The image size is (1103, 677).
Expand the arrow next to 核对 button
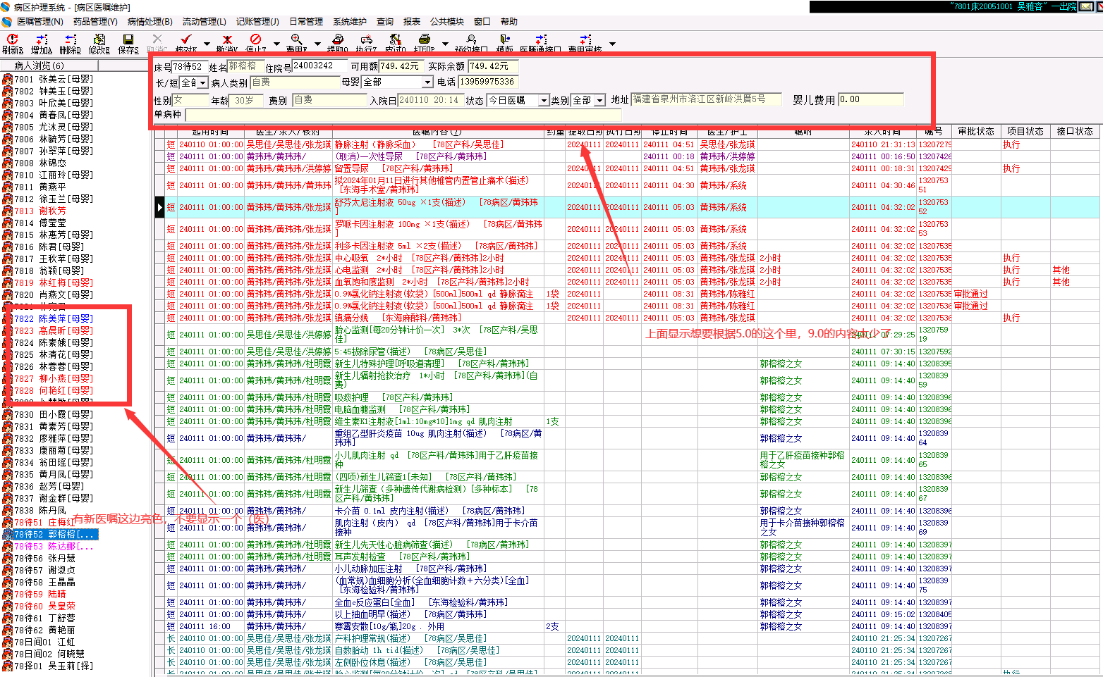point(207,44)
